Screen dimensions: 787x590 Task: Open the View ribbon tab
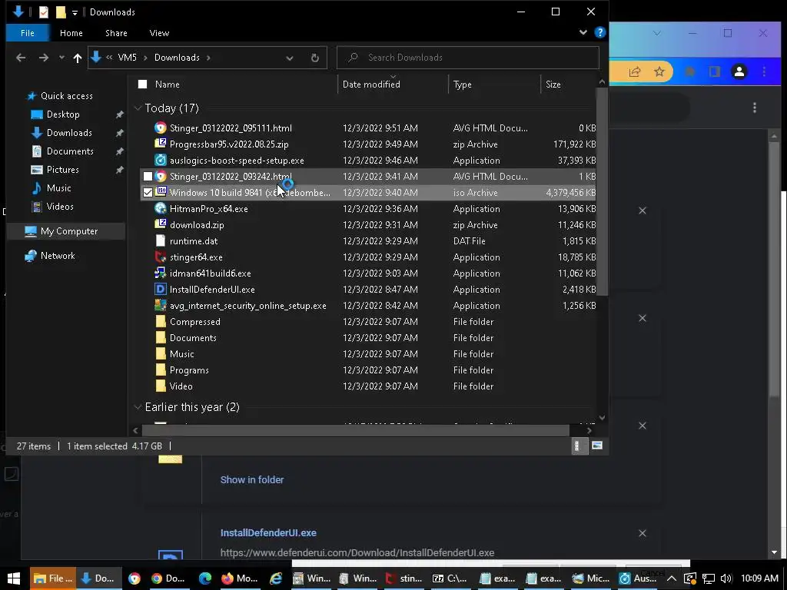159,33
